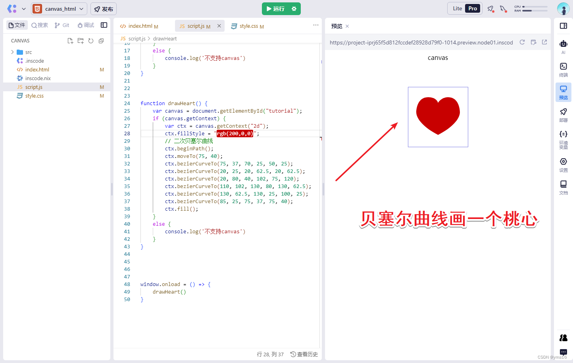Toggle the left sidebar panel icon

(x=104, y=25)
